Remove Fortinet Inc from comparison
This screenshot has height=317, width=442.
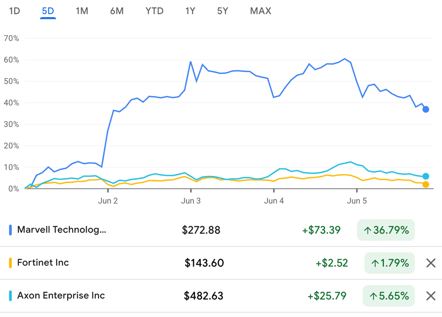tap(431, 263)
